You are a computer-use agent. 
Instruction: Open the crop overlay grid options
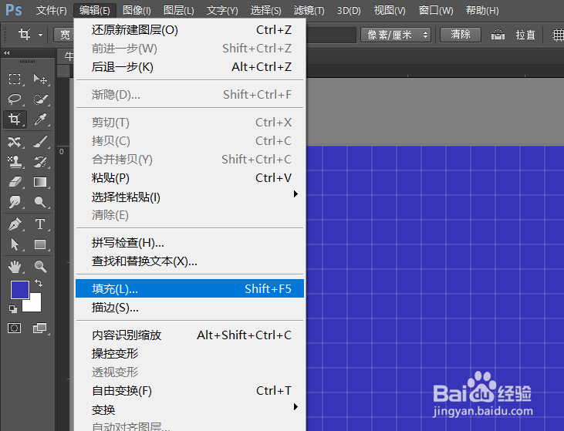(x=558, y=35)
